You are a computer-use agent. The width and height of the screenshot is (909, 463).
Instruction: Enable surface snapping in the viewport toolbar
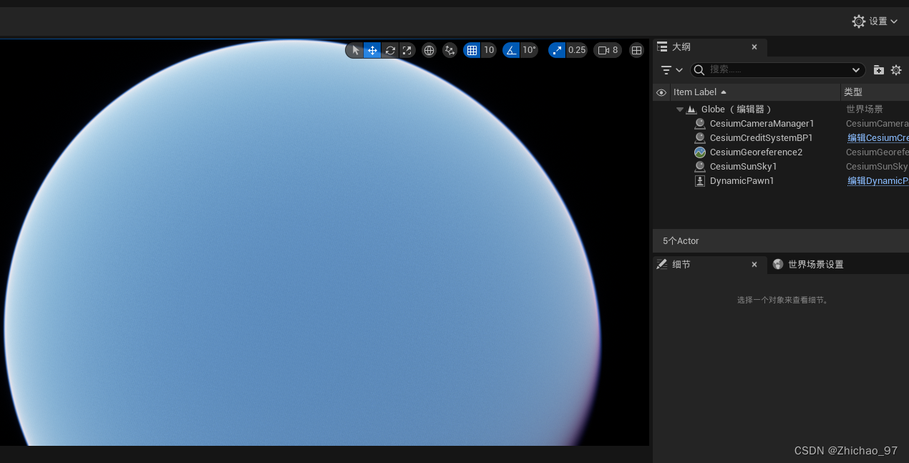coord(449,50)
